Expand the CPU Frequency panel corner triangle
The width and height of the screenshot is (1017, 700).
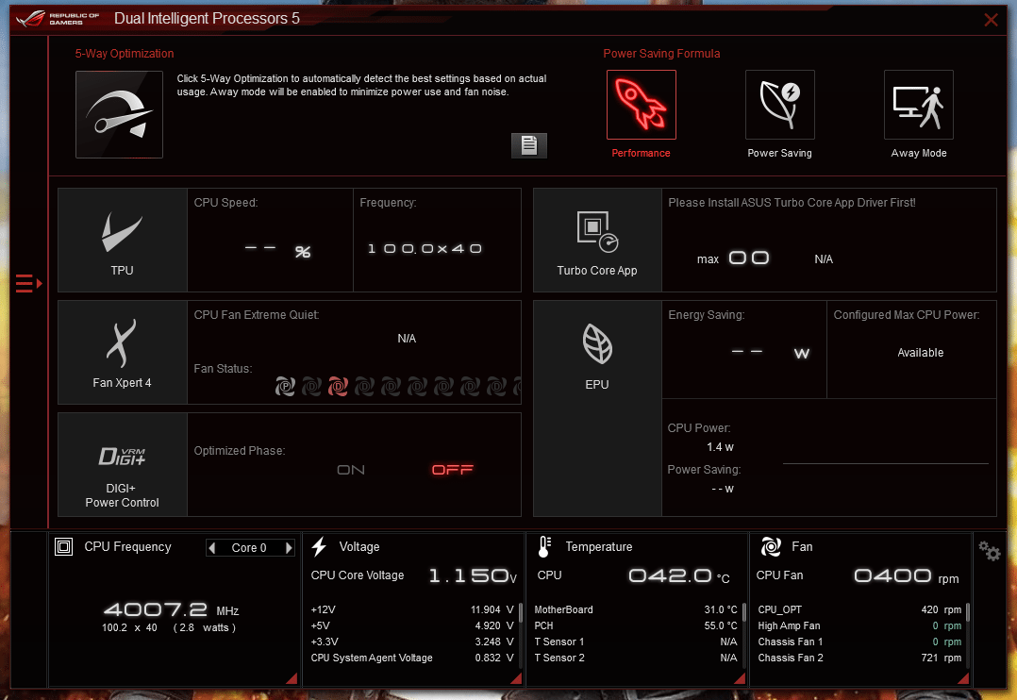point(292,678)
